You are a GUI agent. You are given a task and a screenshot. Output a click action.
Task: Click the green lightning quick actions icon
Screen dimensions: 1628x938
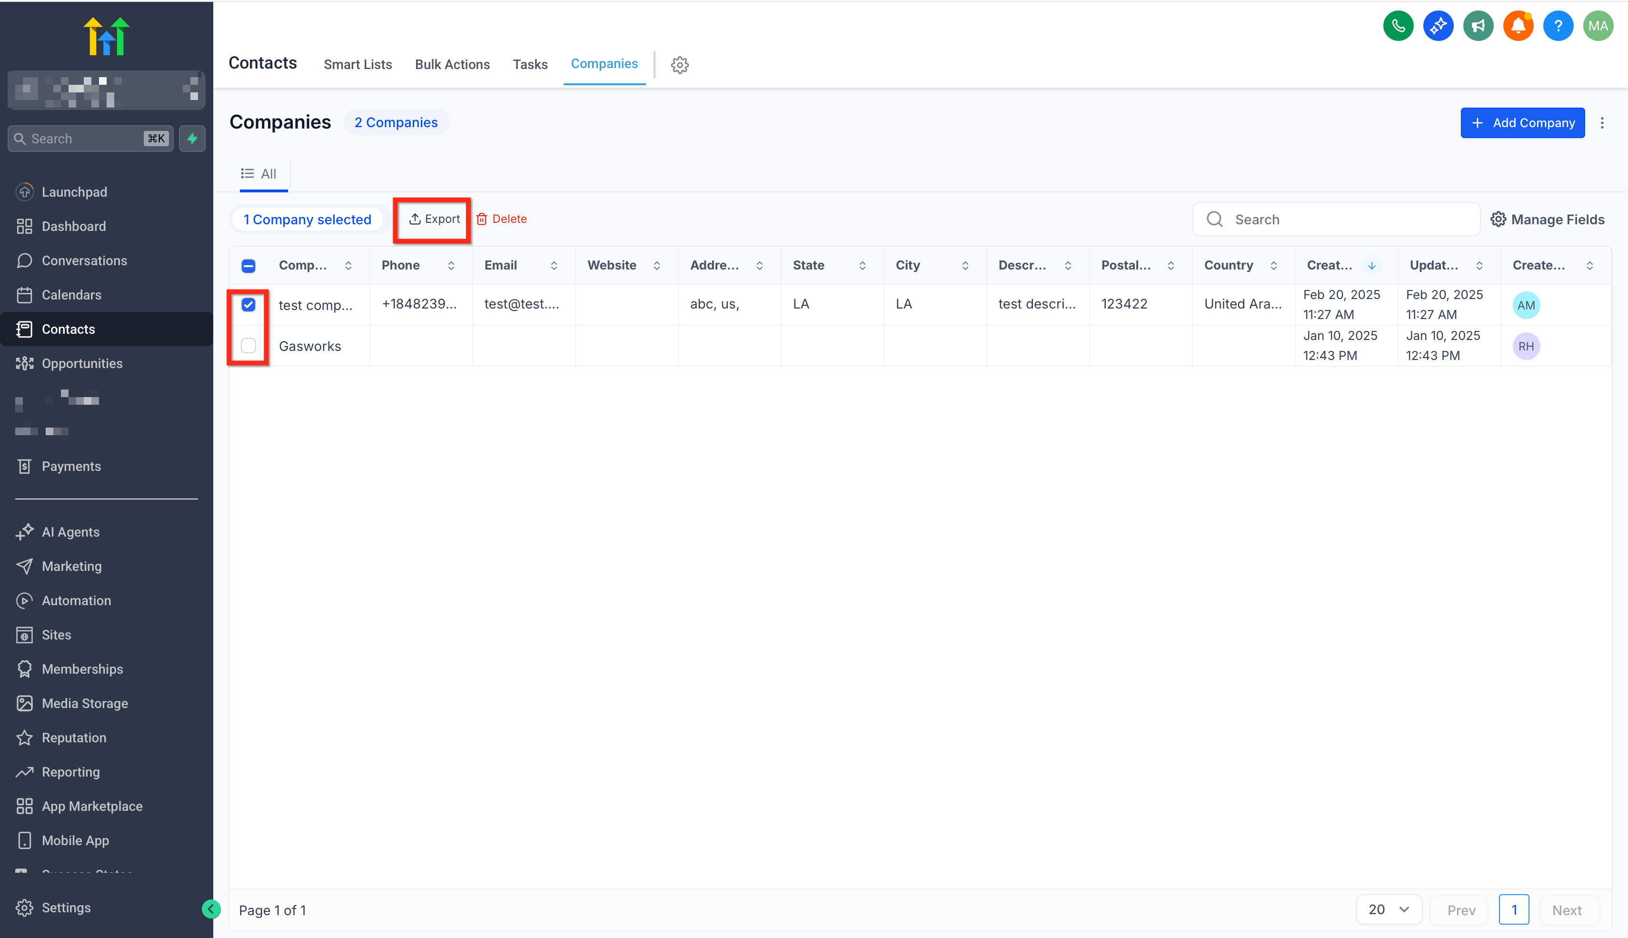192,139
